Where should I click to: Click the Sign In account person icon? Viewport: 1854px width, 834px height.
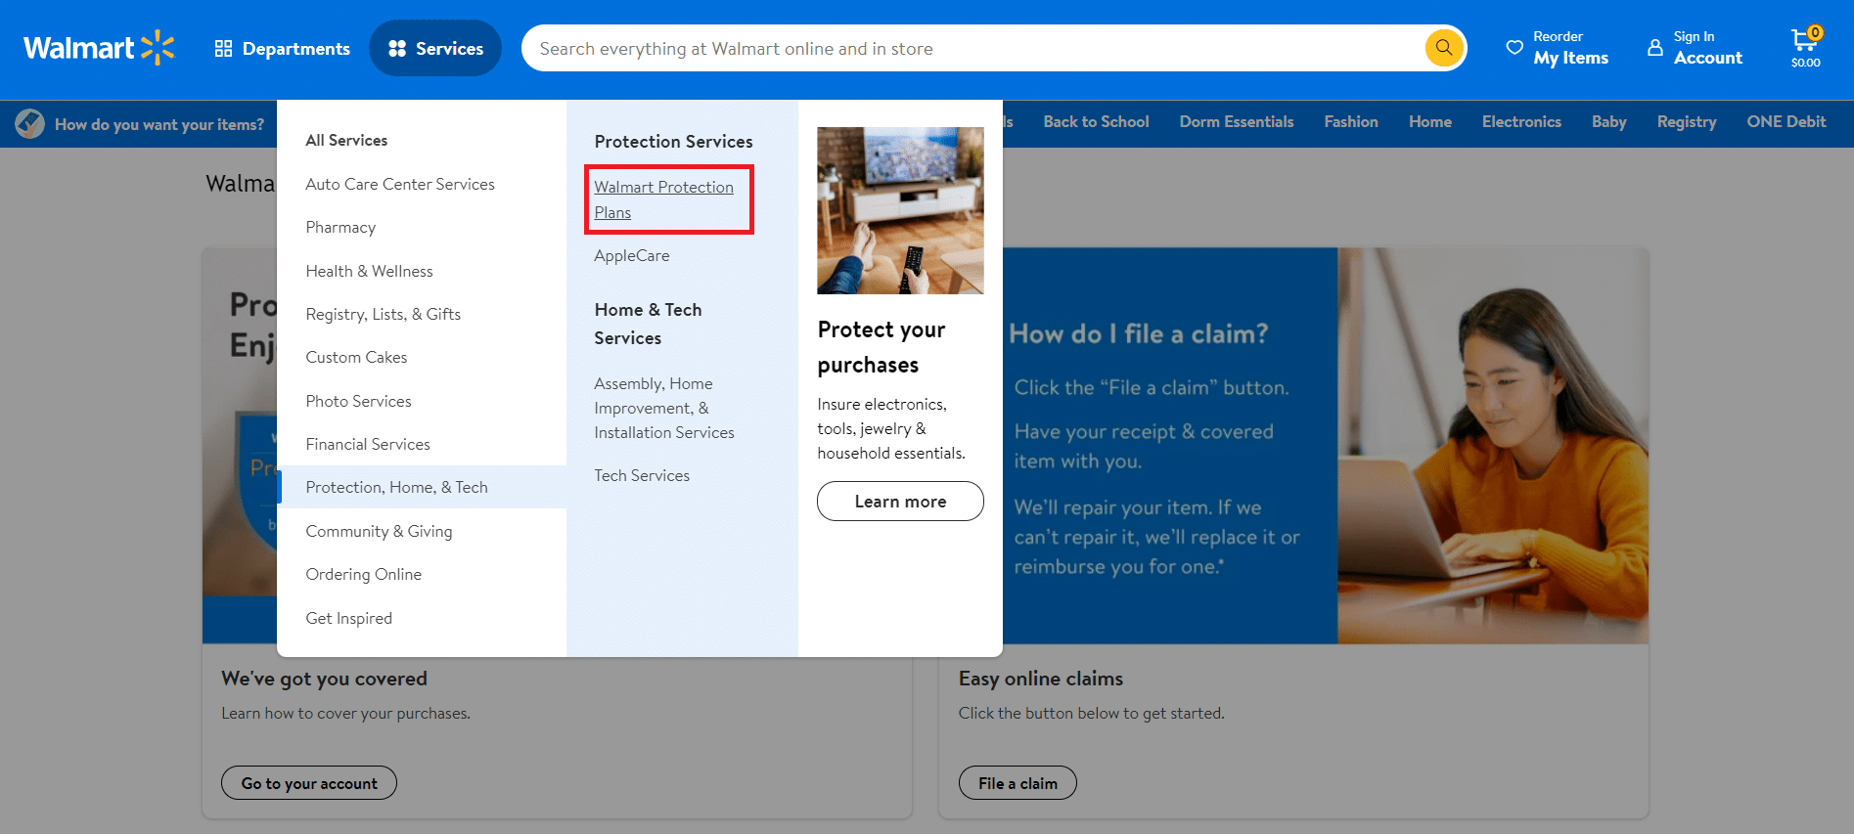(x=1655, y=47)
